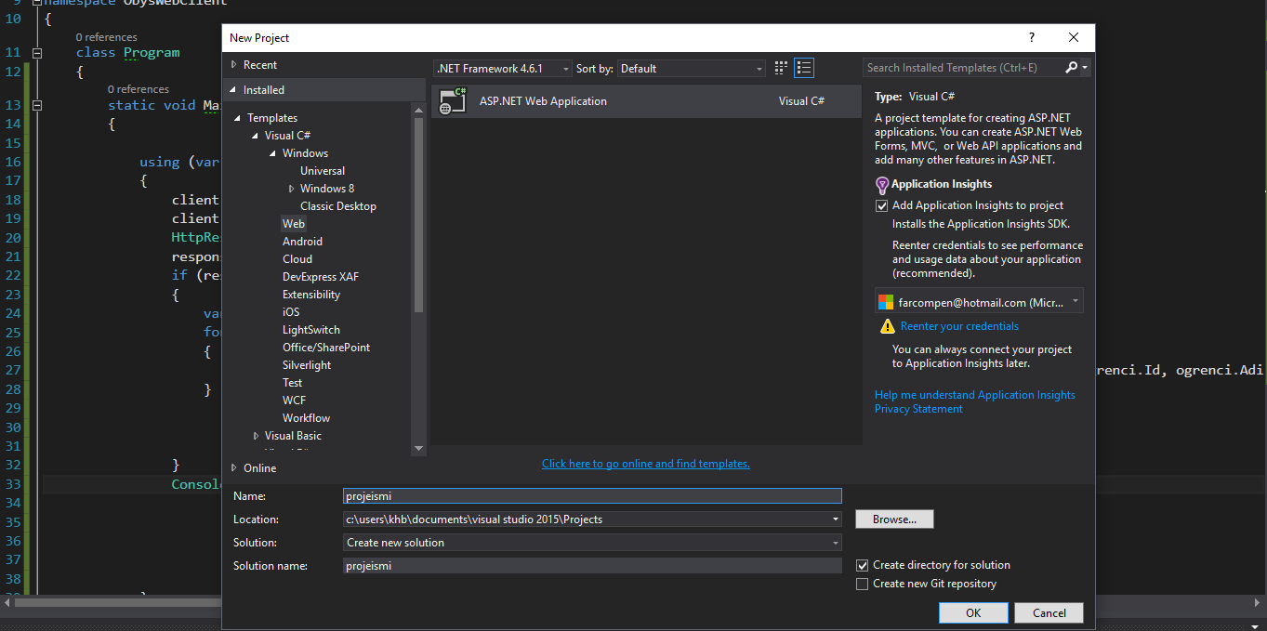Open the farcompen@hotmail.com account dropdown
The height and width of the screenshot is (631, 1267).
click(x=979, y=302)
